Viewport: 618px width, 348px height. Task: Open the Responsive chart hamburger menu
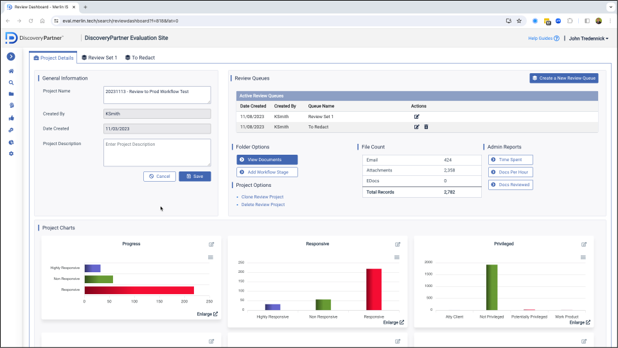[x=398, y=257]
